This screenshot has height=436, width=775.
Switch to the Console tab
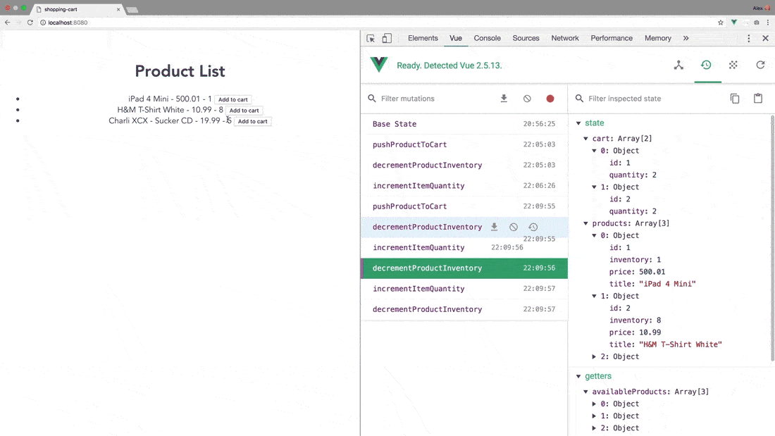click(487, 38)
